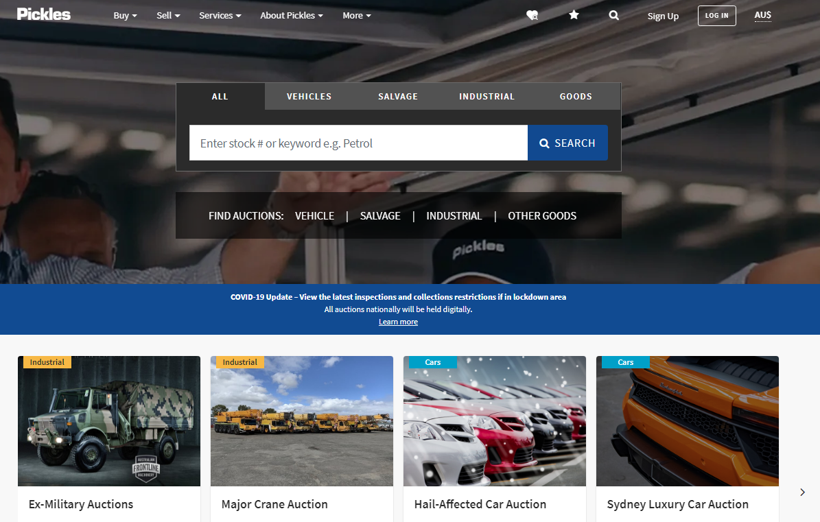The height and width of the screenshot is (522, 820).
Task: Open the Sign Up page
Action: pyautogui.click(x=663, y=16)
